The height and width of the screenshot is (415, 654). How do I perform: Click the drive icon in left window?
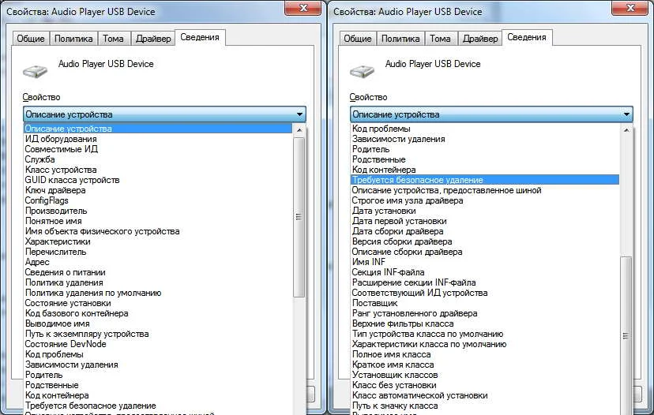point(35,71)
